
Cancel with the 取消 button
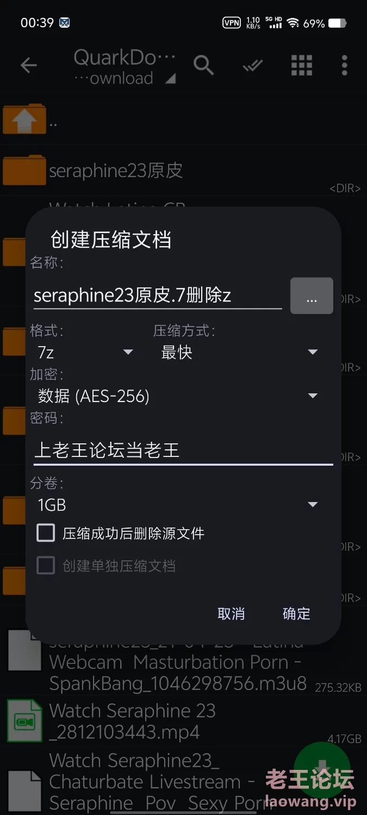(231, 613)
